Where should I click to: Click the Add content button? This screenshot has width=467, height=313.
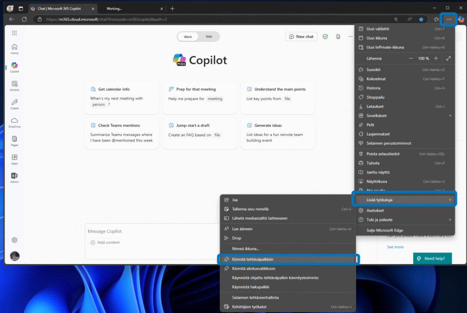[105, 242]
